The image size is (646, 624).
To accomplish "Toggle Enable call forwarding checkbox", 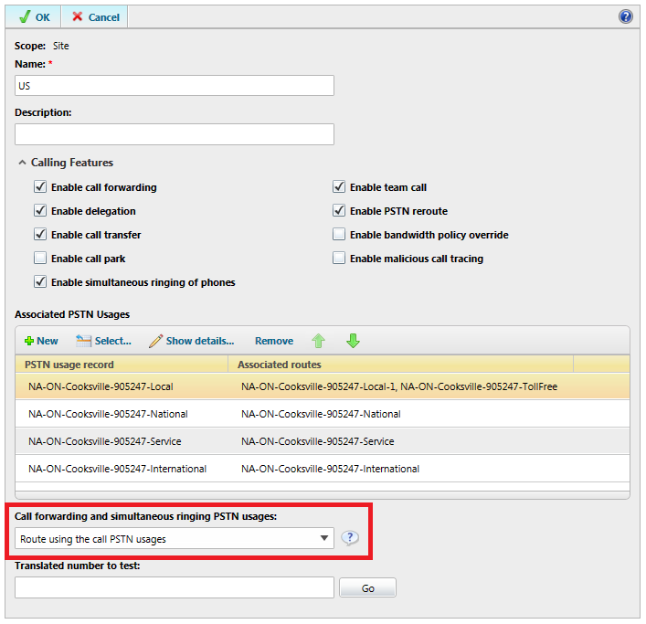I will 40,187.
